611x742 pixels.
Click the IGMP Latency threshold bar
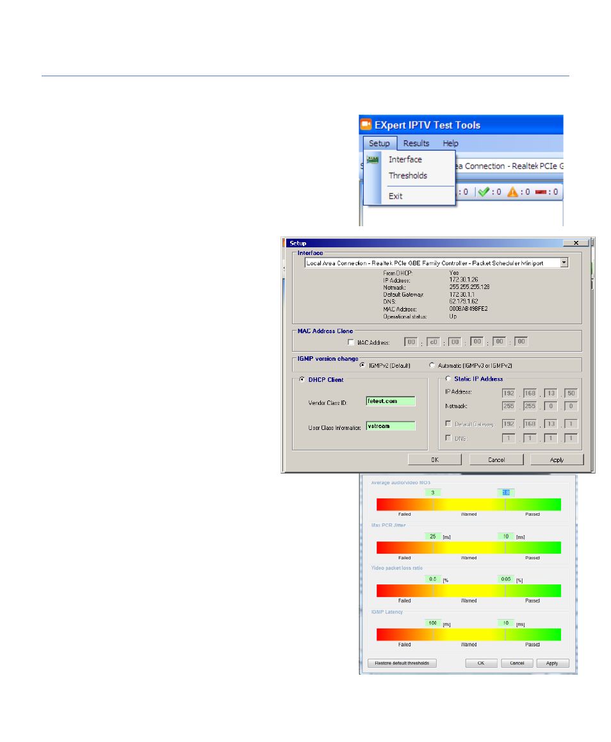pyautogui.click(x=469, y=634)
